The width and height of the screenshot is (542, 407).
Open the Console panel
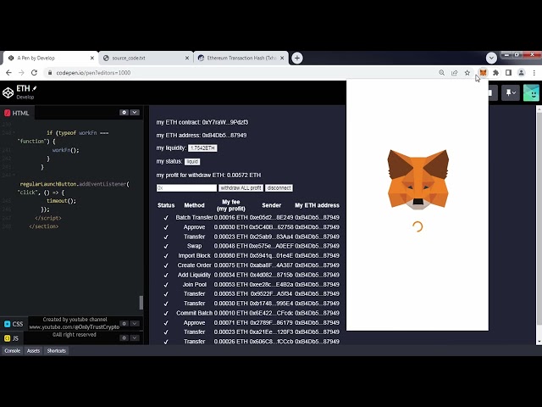coord(13,350)
